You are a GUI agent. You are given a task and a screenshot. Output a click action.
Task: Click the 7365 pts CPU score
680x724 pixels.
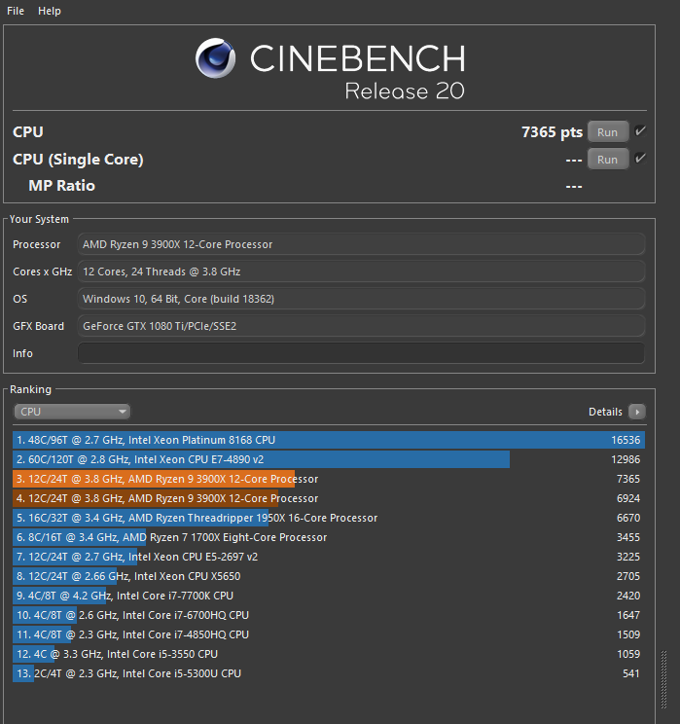click(x=553, y=132)
